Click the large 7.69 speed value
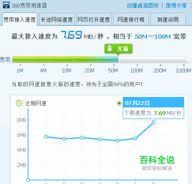The image size is (192, 184). pos(71,35)
